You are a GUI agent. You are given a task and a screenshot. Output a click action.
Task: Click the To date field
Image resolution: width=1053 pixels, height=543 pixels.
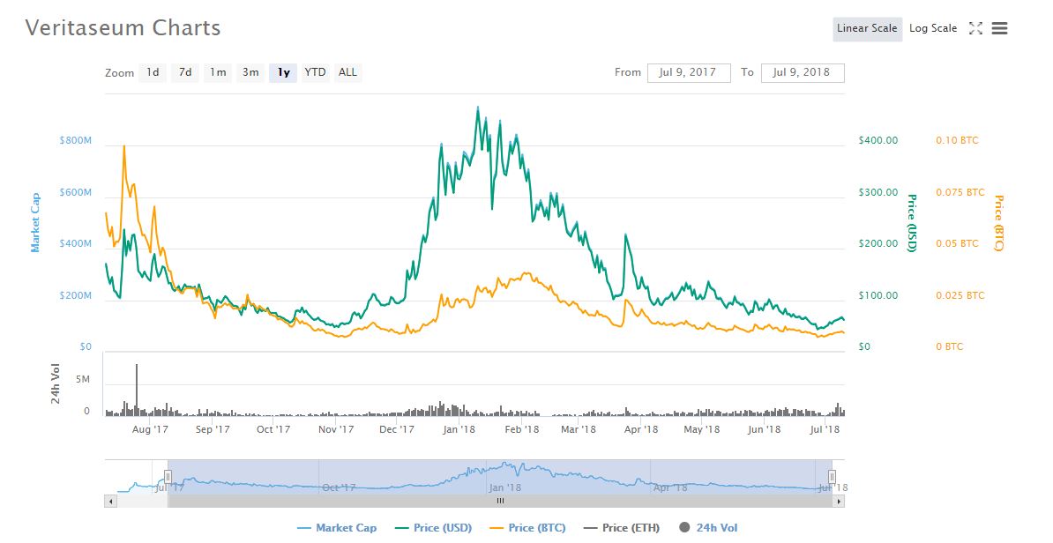tap(803, 72)
